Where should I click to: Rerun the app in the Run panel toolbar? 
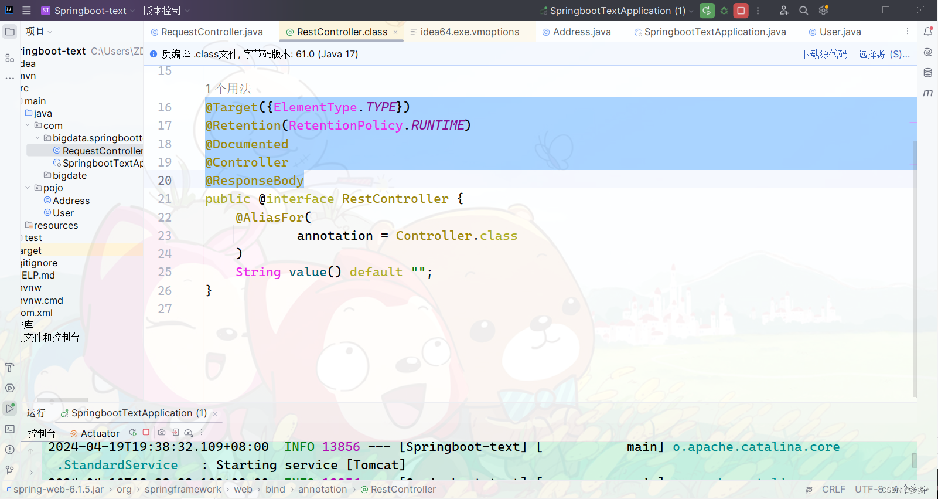[x=133, y=433]
